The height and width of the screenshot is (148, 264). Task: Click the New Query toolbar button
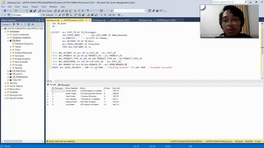[x=45, y=11]
